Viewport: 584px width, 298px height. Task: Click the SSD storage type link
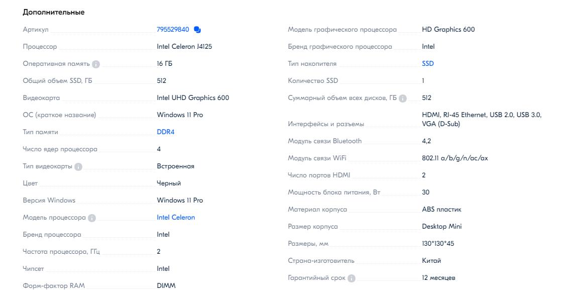click(428, 64)
